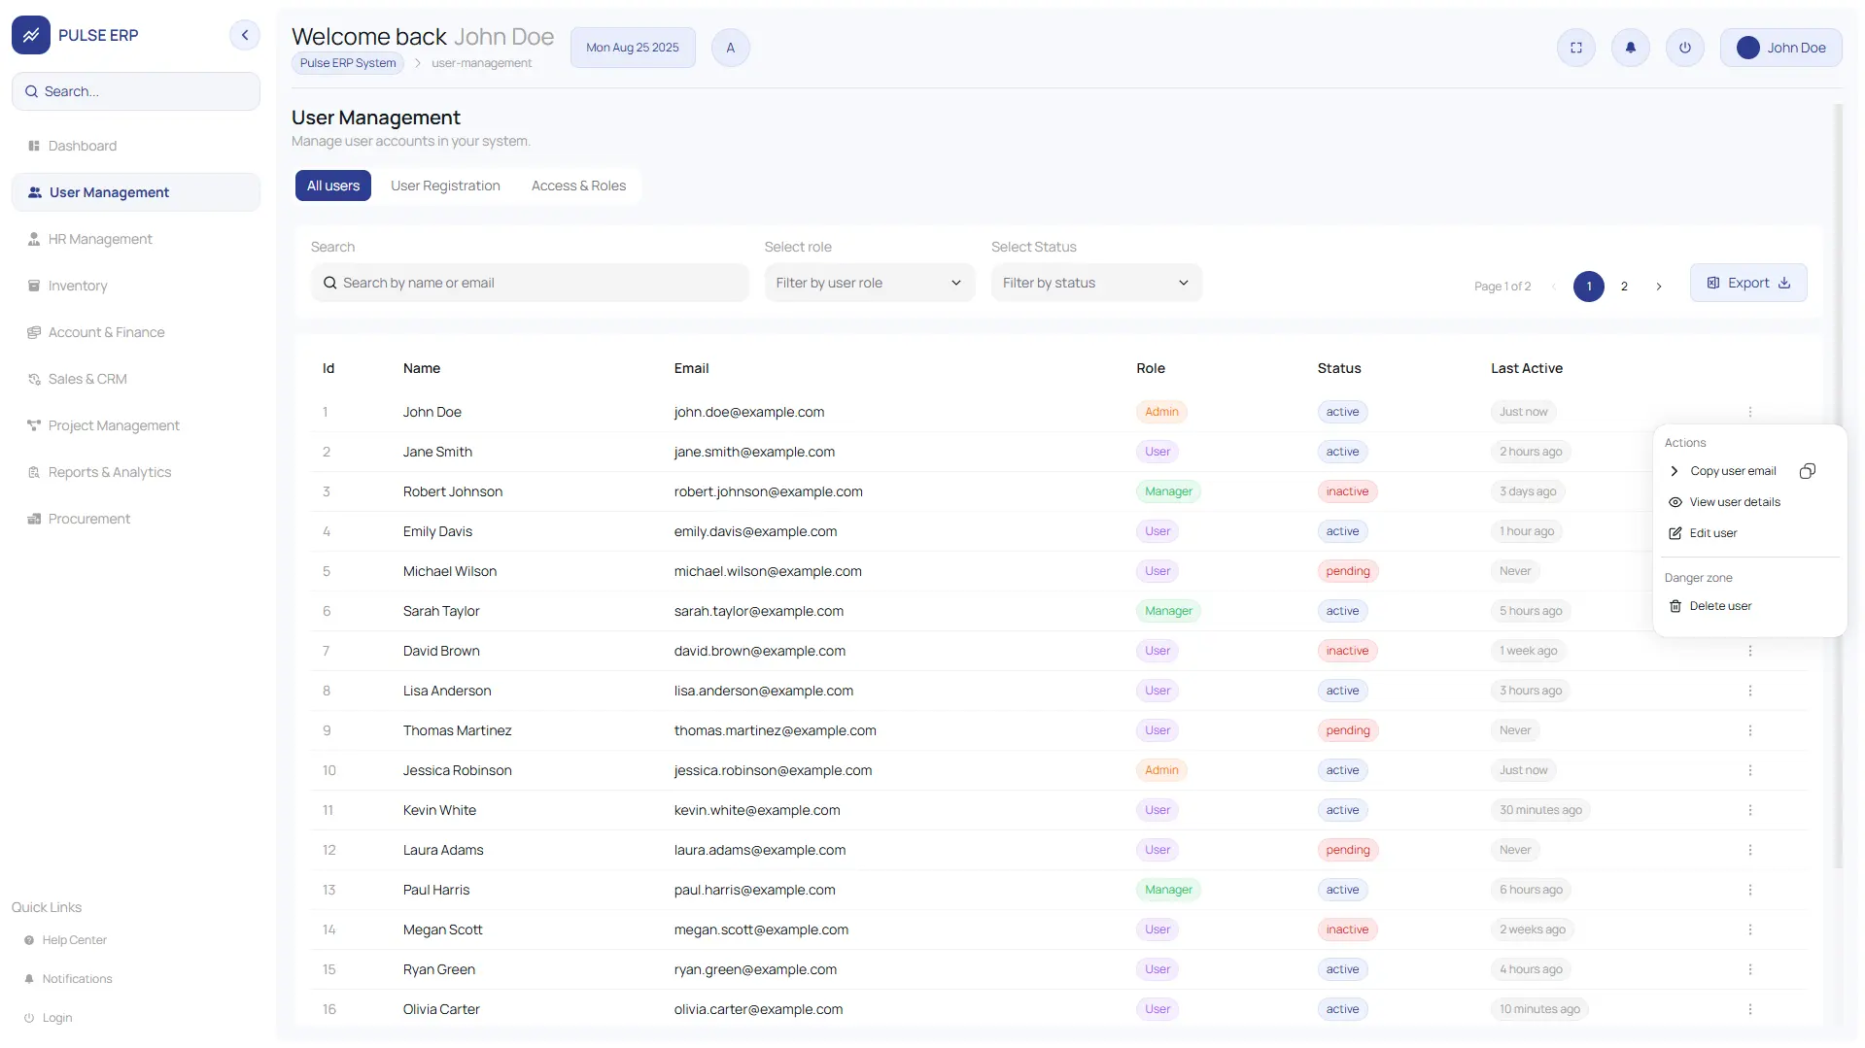Screen dimensions: 1865x1048
Task: Open row actions menu for Kevin White
Action: 1750,810
